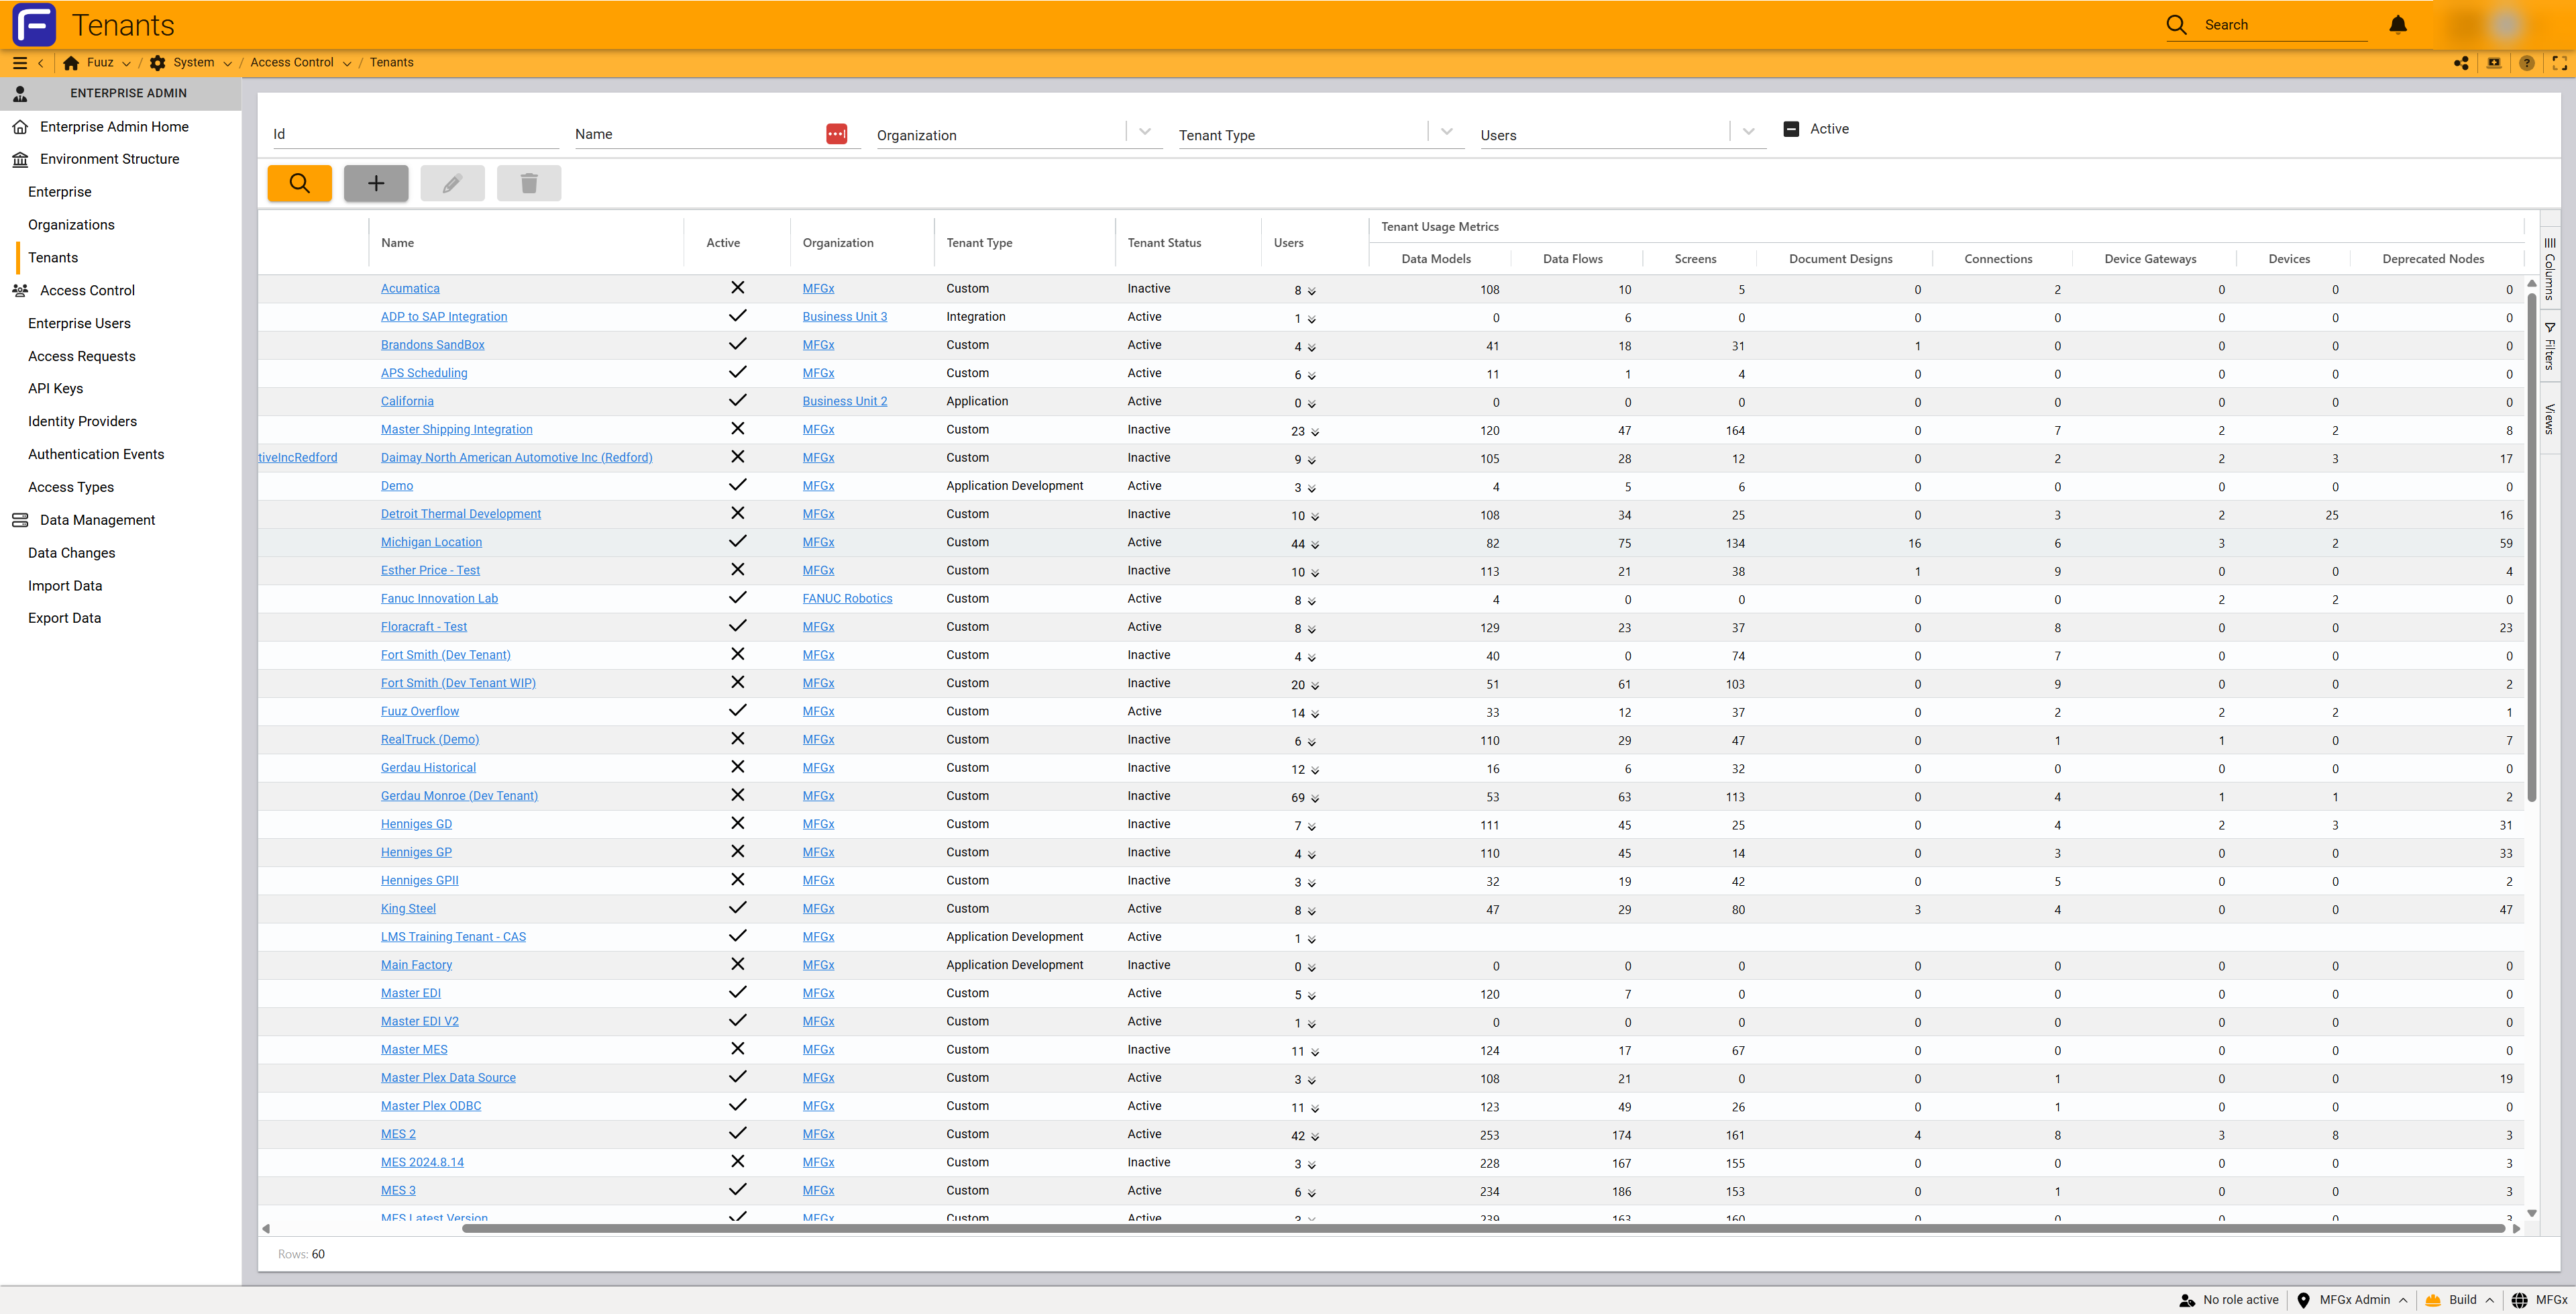Open the Fuuz Overflow tenant link
The width and height of the screenshot is (2576, 1314).
420,711
